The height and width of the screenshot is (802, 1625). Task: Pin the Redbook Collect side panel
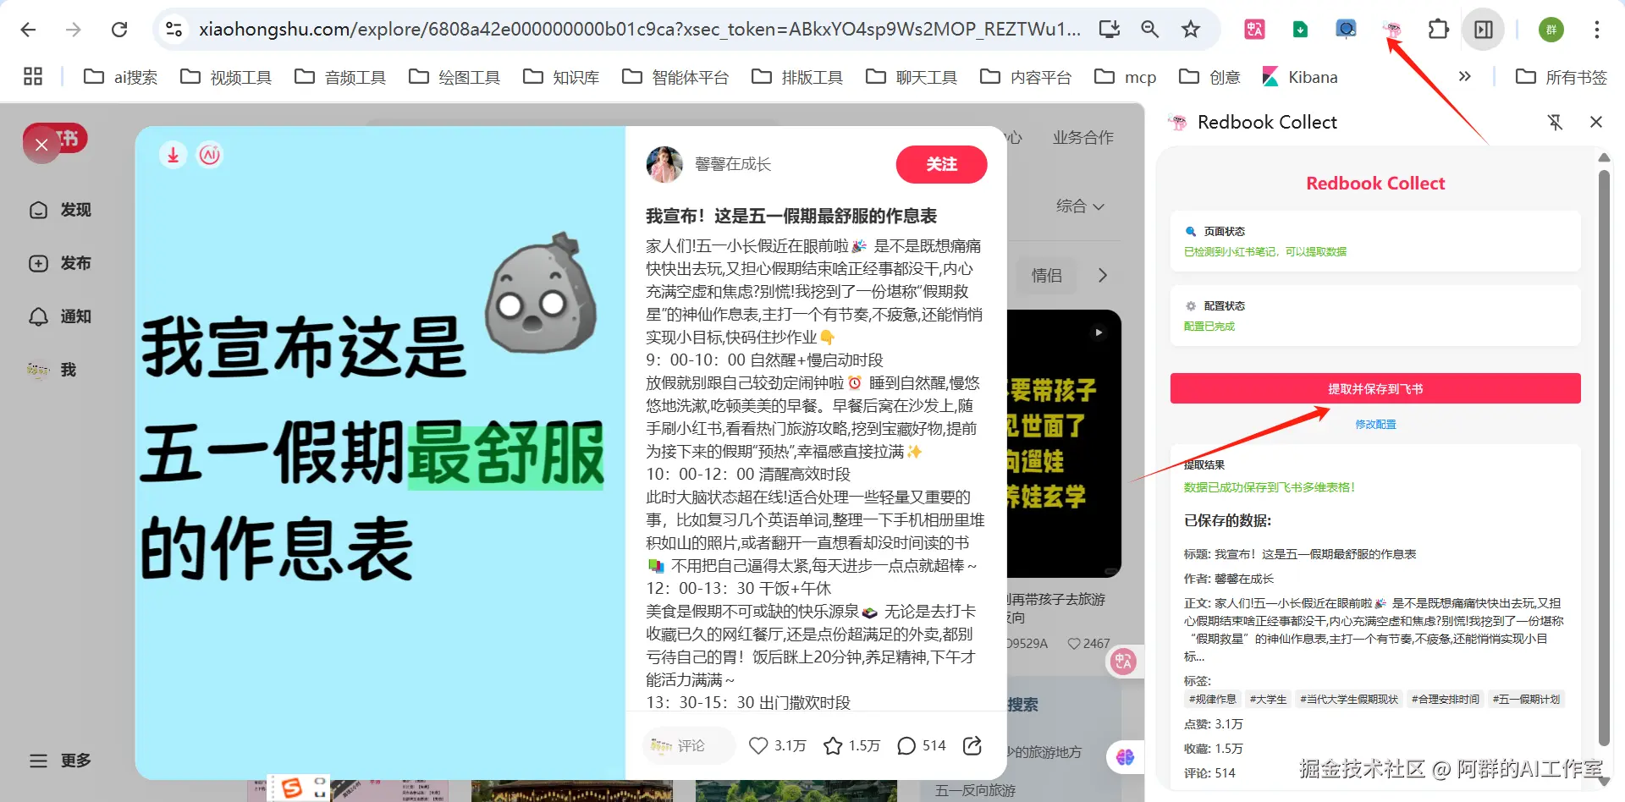click(x=1555, y=122)
